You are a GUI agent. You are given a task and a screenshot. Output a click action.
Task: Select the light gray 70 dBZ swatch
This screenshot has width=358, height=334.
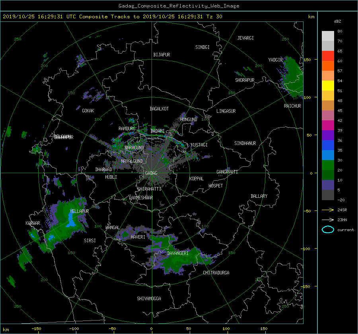[x=328, y=36]
